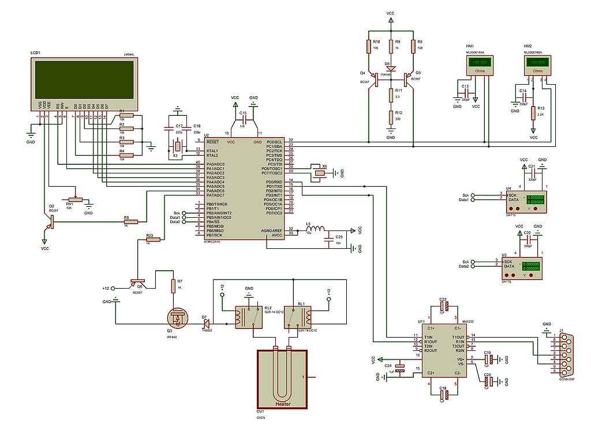This screenshot has width=591, height=435.
Task: Click the "AVCC" pin label
Action: click(x=277, y=235)
